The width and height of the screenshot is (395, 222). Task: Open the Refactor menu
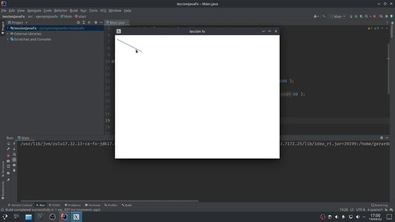(x=60, y=10)
